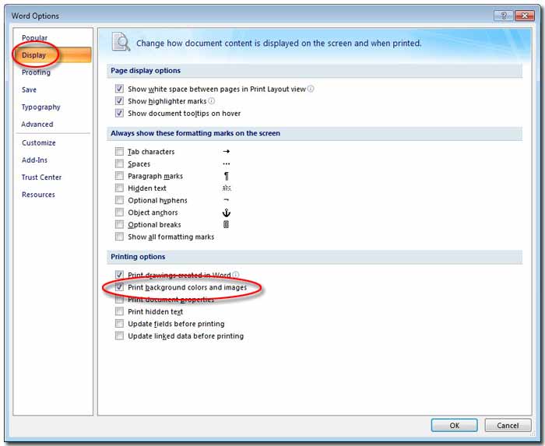Open the Customize category
Viewport: 545px width, 446px height.
pos(39,142)
